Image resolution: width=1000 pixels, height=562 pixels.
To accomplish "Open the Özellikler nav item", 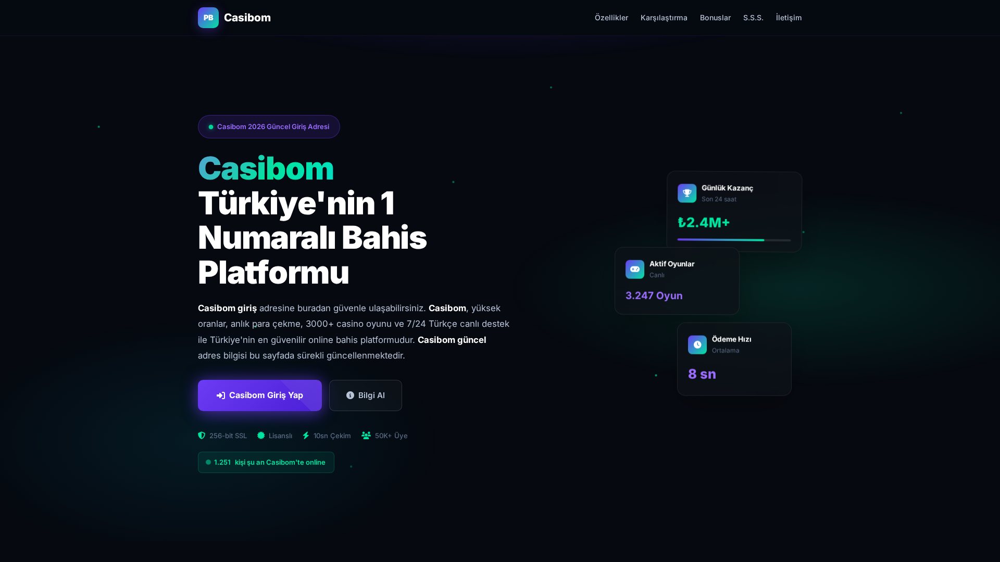I will tap(611, 18).
